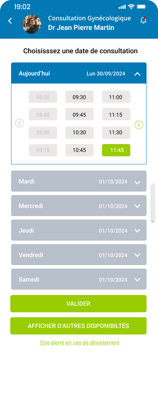Open the Vendredi time slots chevron

pos(137,255)
